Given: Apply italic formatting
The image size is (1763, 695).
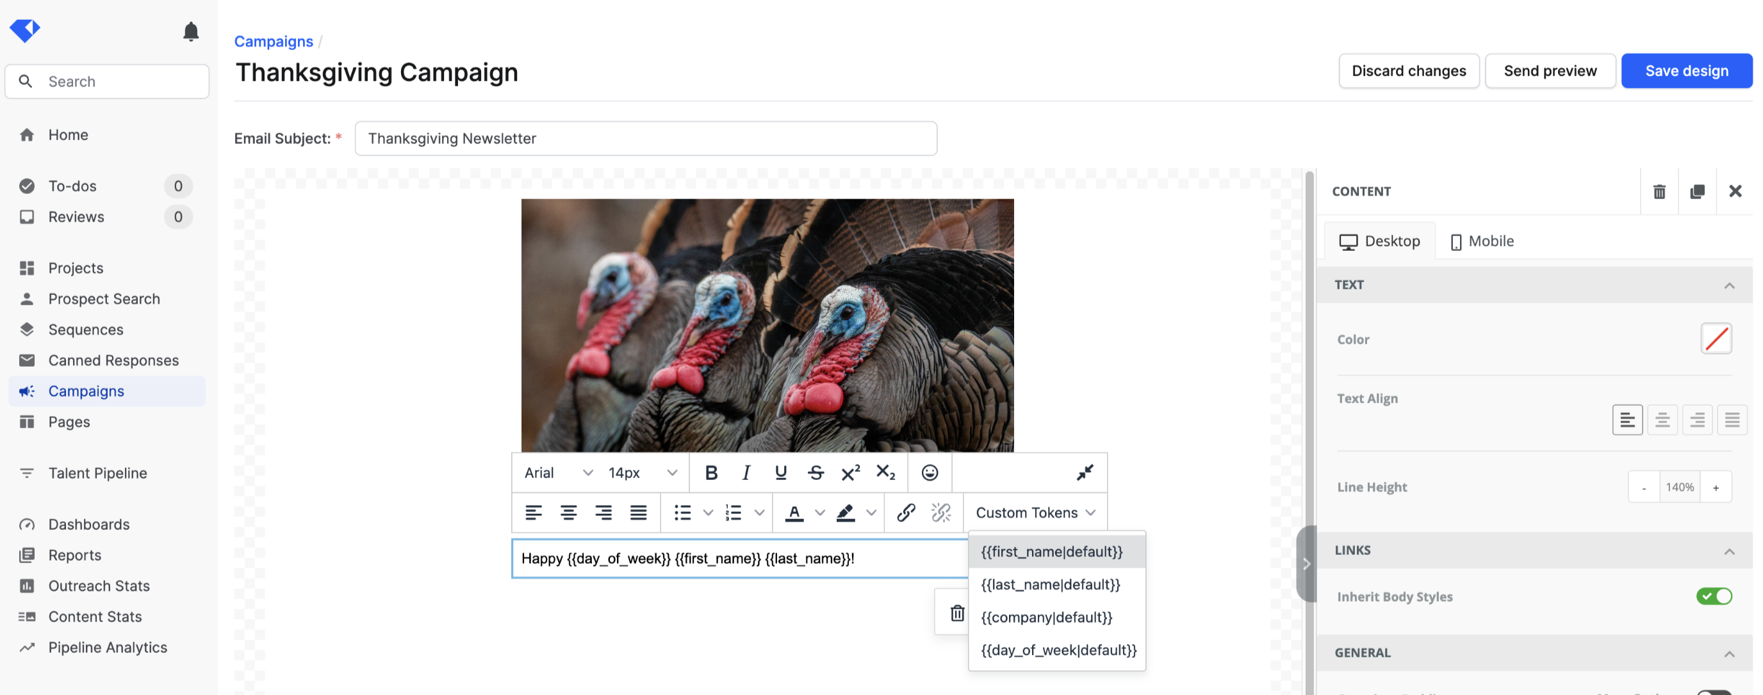Looking at the screenshot, I should pos(746,472).
